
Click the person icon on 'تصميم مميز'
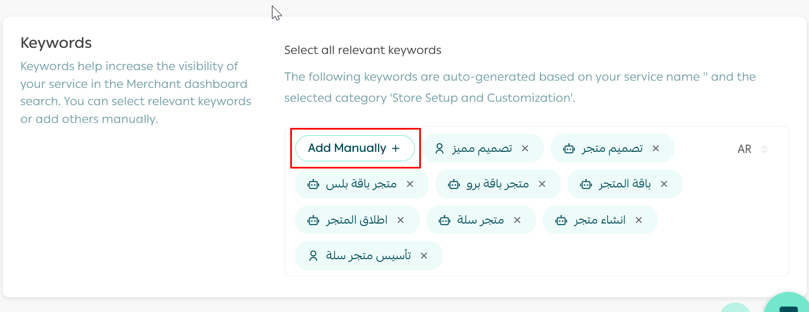coord(439,148)
